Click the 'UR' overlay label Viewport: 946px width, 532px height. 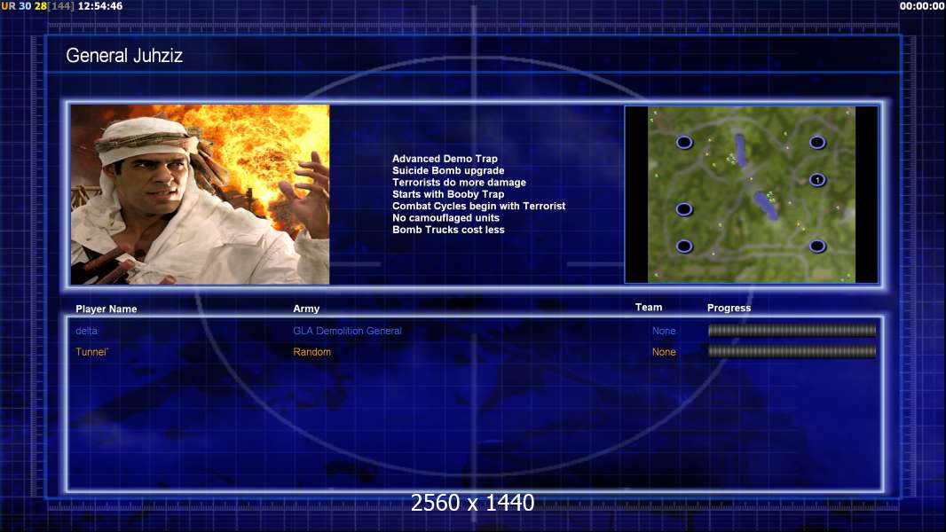tap(9, 6)
